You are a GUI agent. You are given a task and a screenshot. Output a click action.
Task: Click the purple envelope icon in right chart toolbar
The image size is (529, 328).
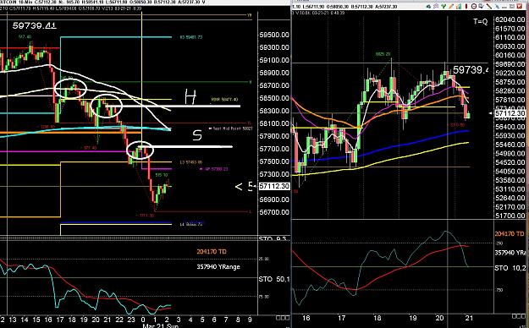436,6
